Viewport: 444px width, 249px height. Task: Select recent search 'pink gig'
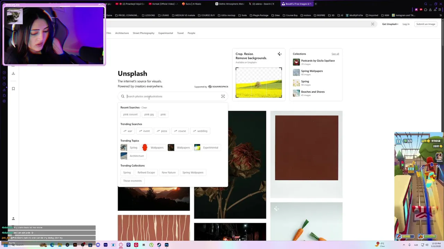(x=149, y=114)
